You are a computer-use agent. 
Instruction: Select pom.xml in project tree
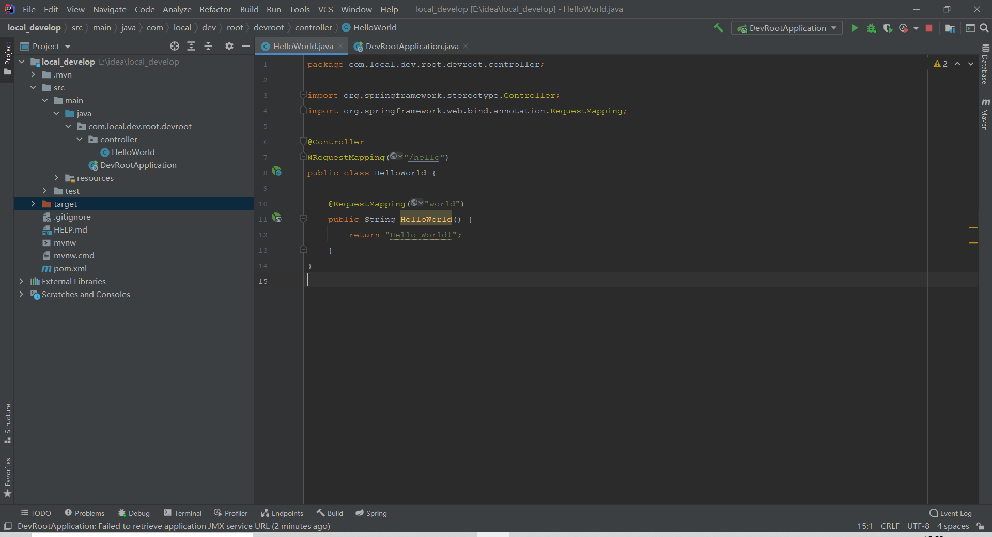point(70,268)
